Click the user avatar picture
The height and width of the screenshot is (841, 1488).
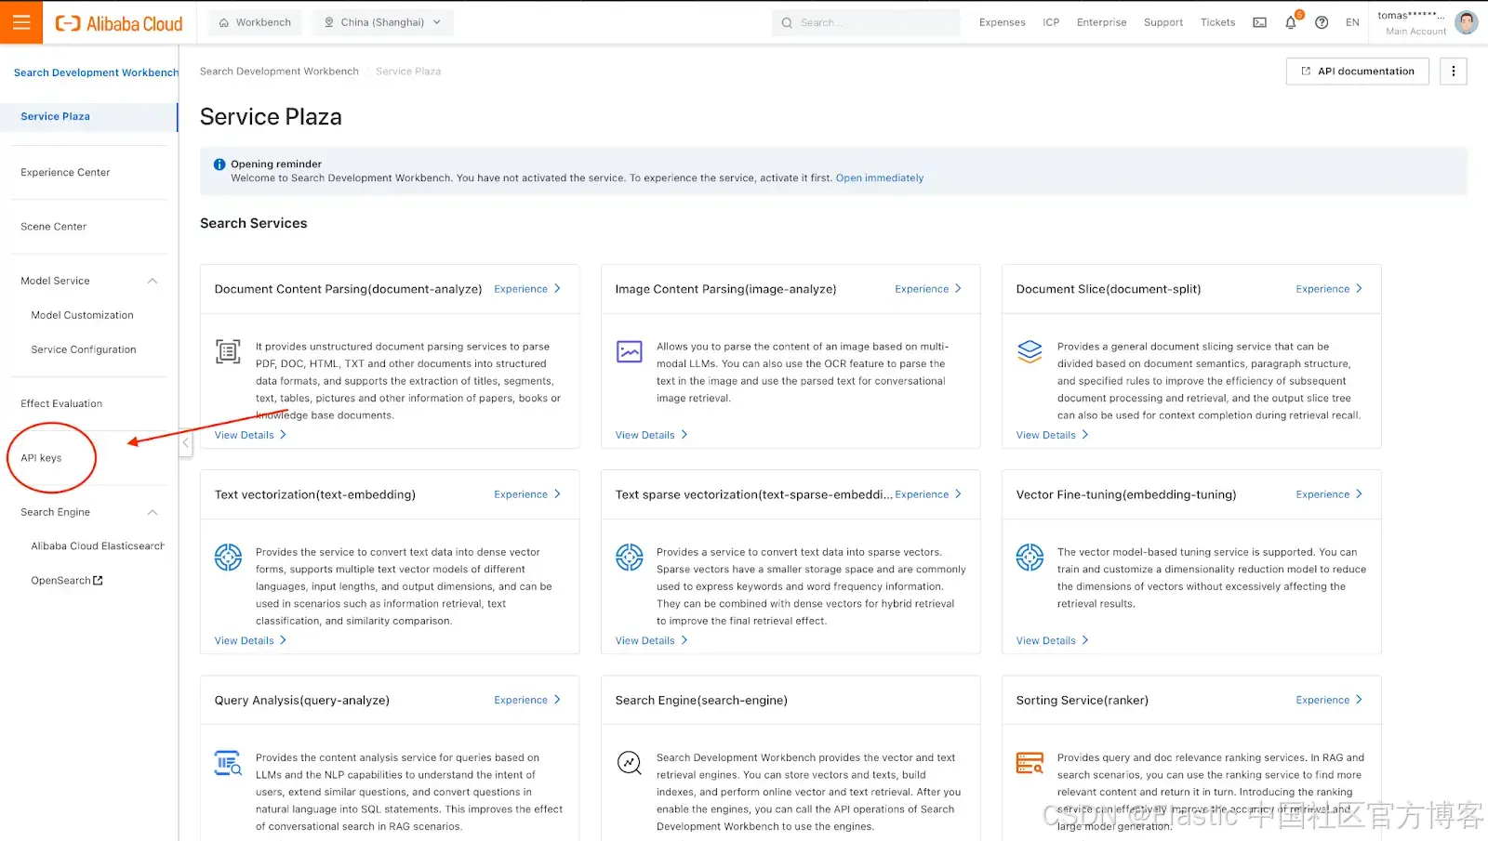1467,22
